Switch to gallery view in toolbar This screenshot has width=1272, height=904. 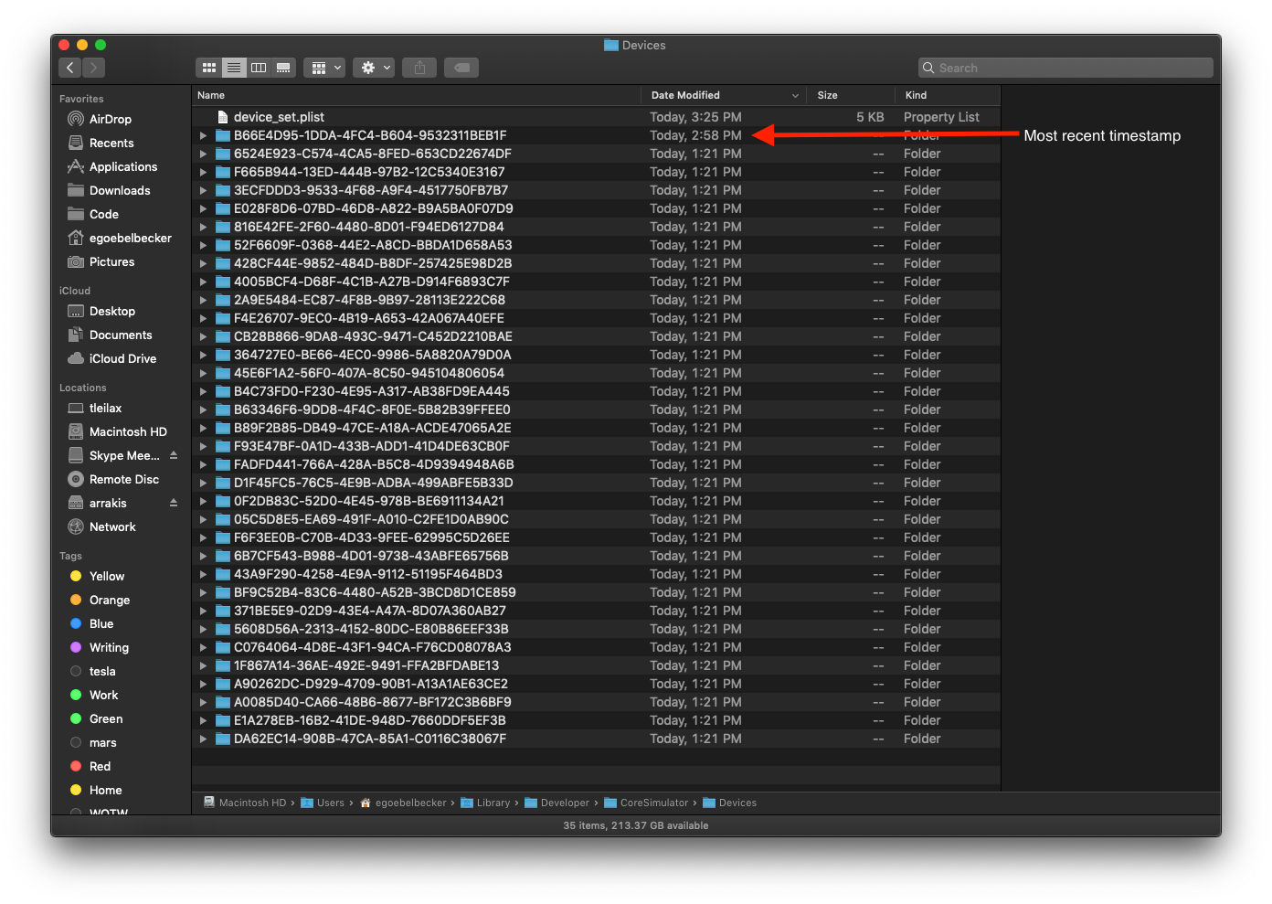click(x=283, y=68)
